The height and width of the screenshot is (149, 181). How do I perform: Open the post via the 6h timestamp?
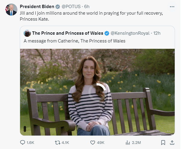point(87,6)
